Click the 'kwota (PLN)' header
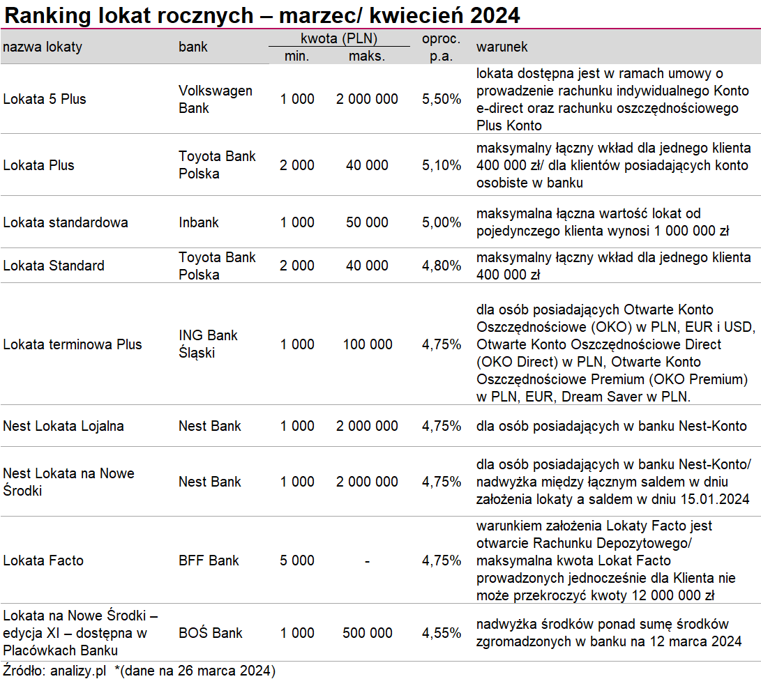761x679 pixels. click(x=339, y=38)
